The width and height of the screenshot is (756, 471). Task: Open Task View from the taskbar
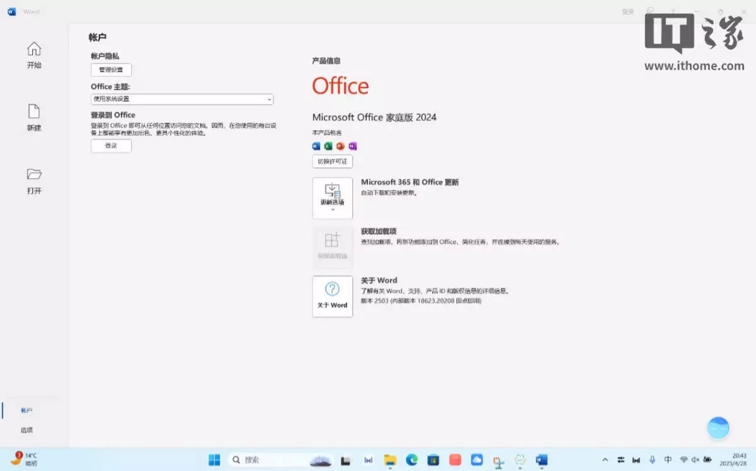(x=345, y=460)
